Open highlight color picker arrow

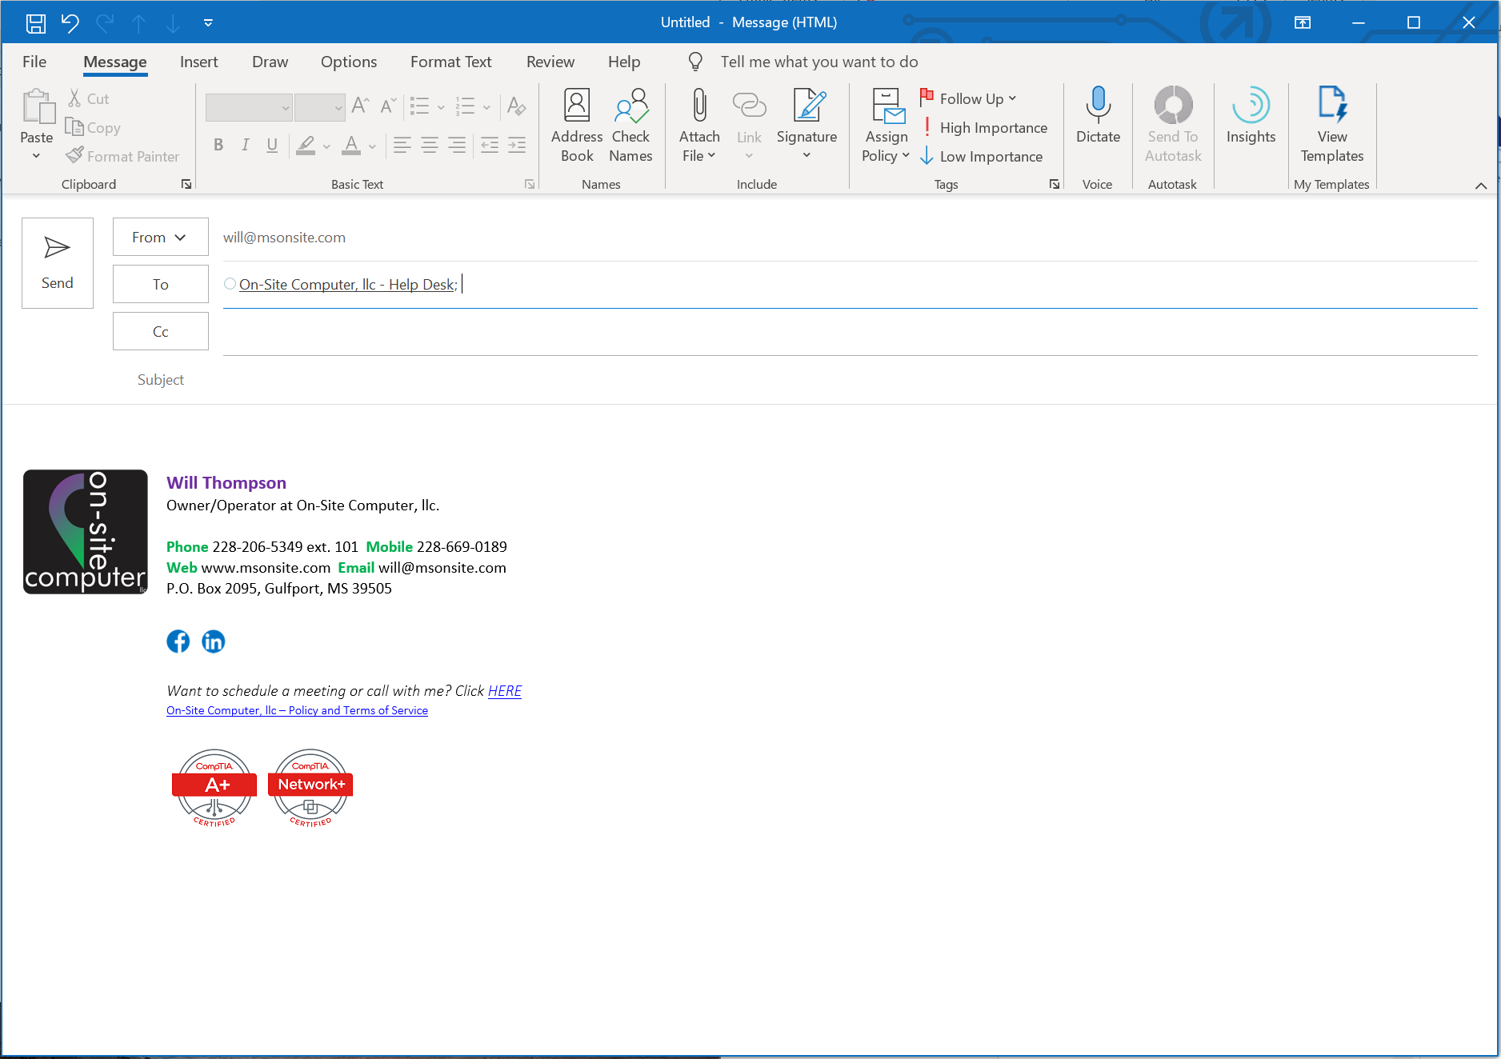point(326,146)
